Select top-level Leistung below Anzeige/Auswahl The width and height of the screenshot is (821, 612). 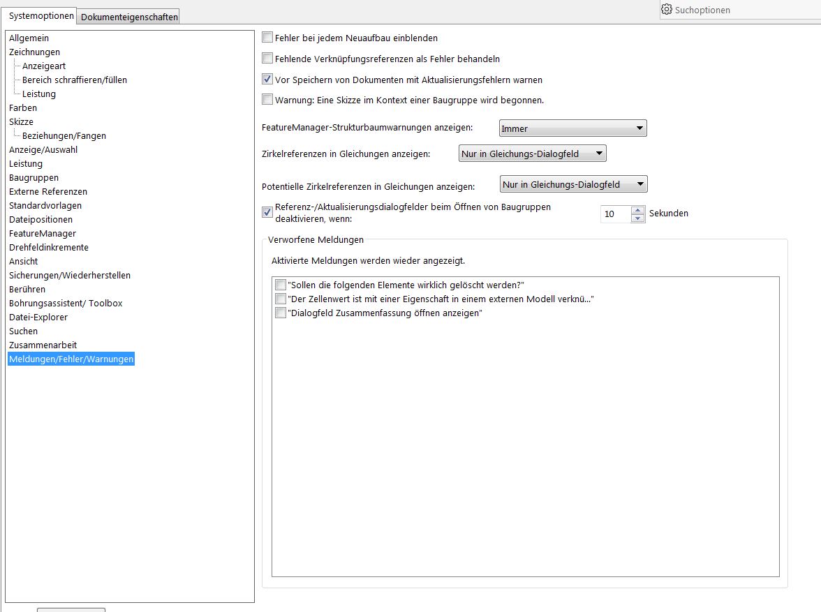click(x=26, y=164)
